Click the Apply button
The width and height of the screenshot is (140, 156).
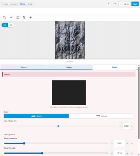135,4
